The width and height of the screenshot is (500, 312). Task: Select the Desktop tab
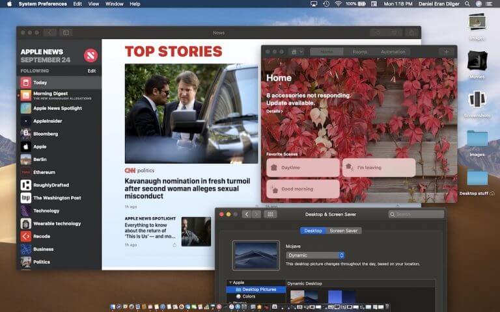tap(312, 231)
